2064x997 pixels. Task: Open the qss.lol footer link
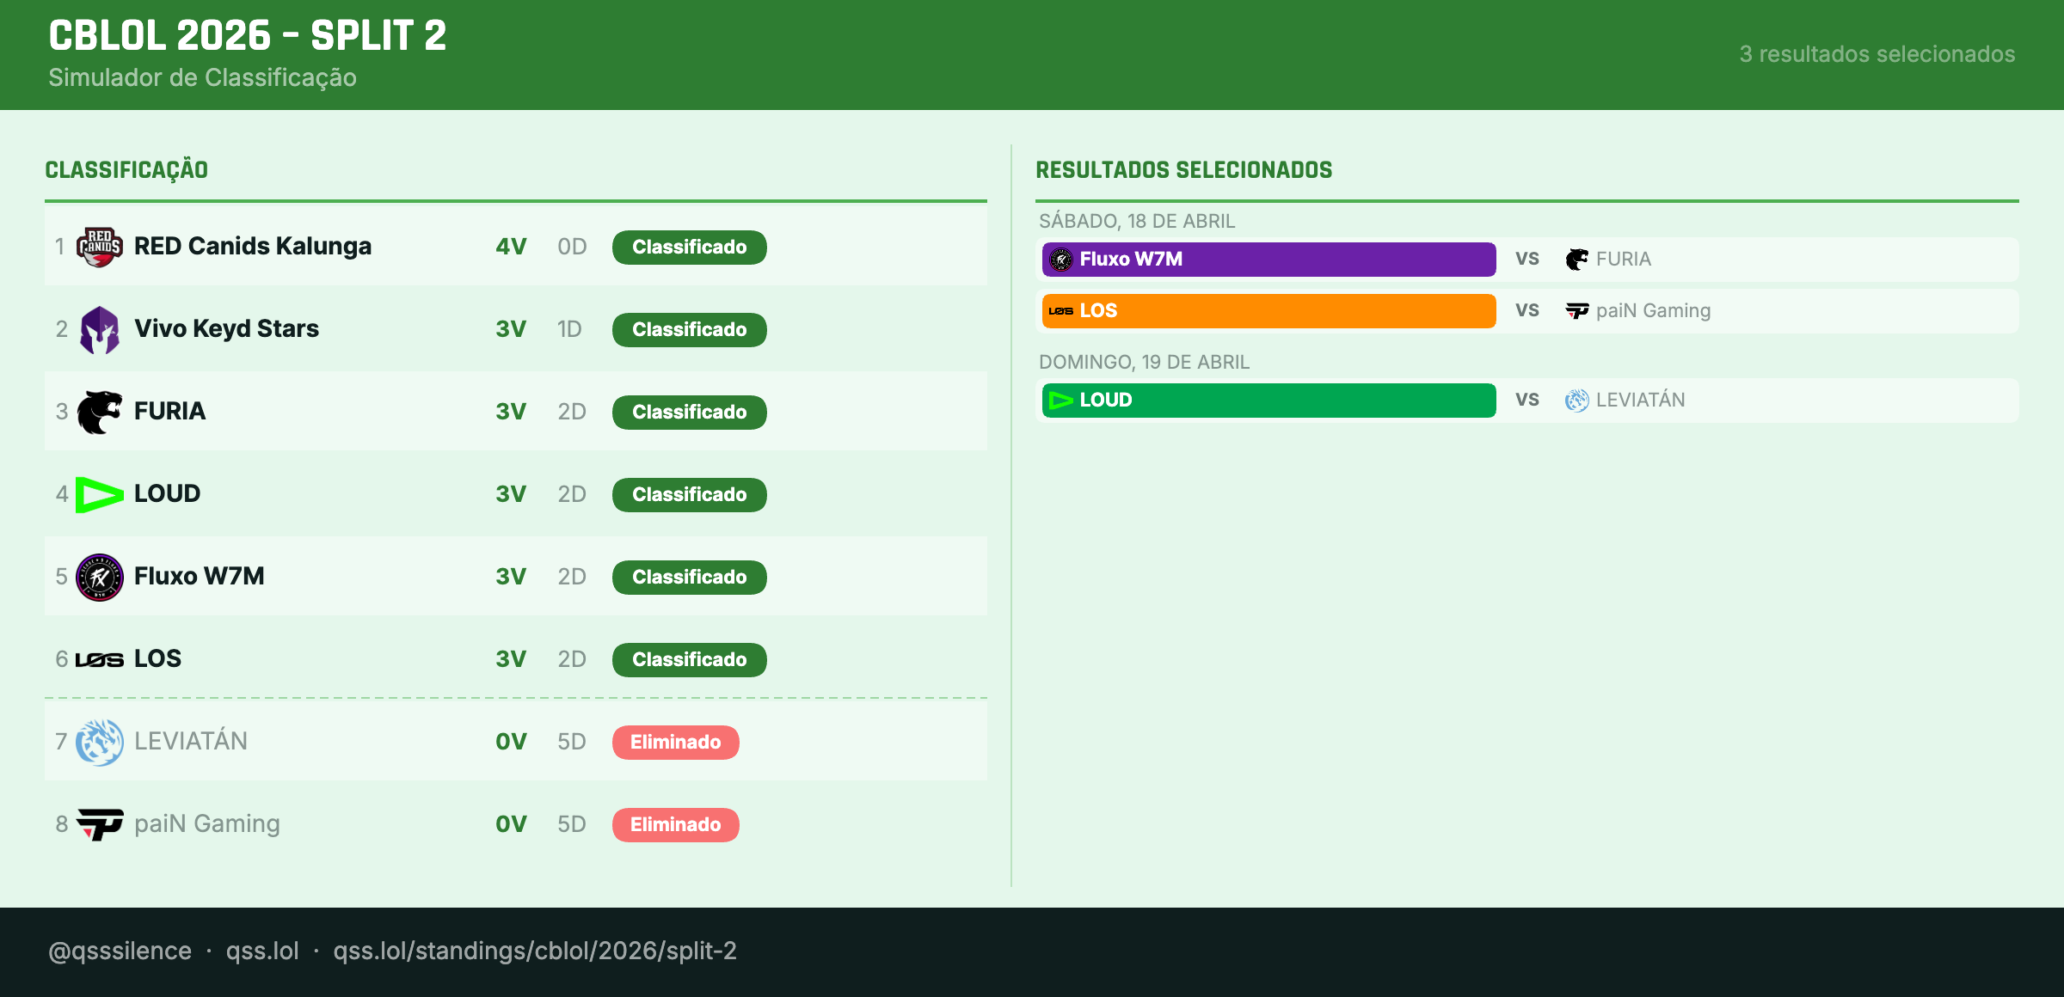262,951
